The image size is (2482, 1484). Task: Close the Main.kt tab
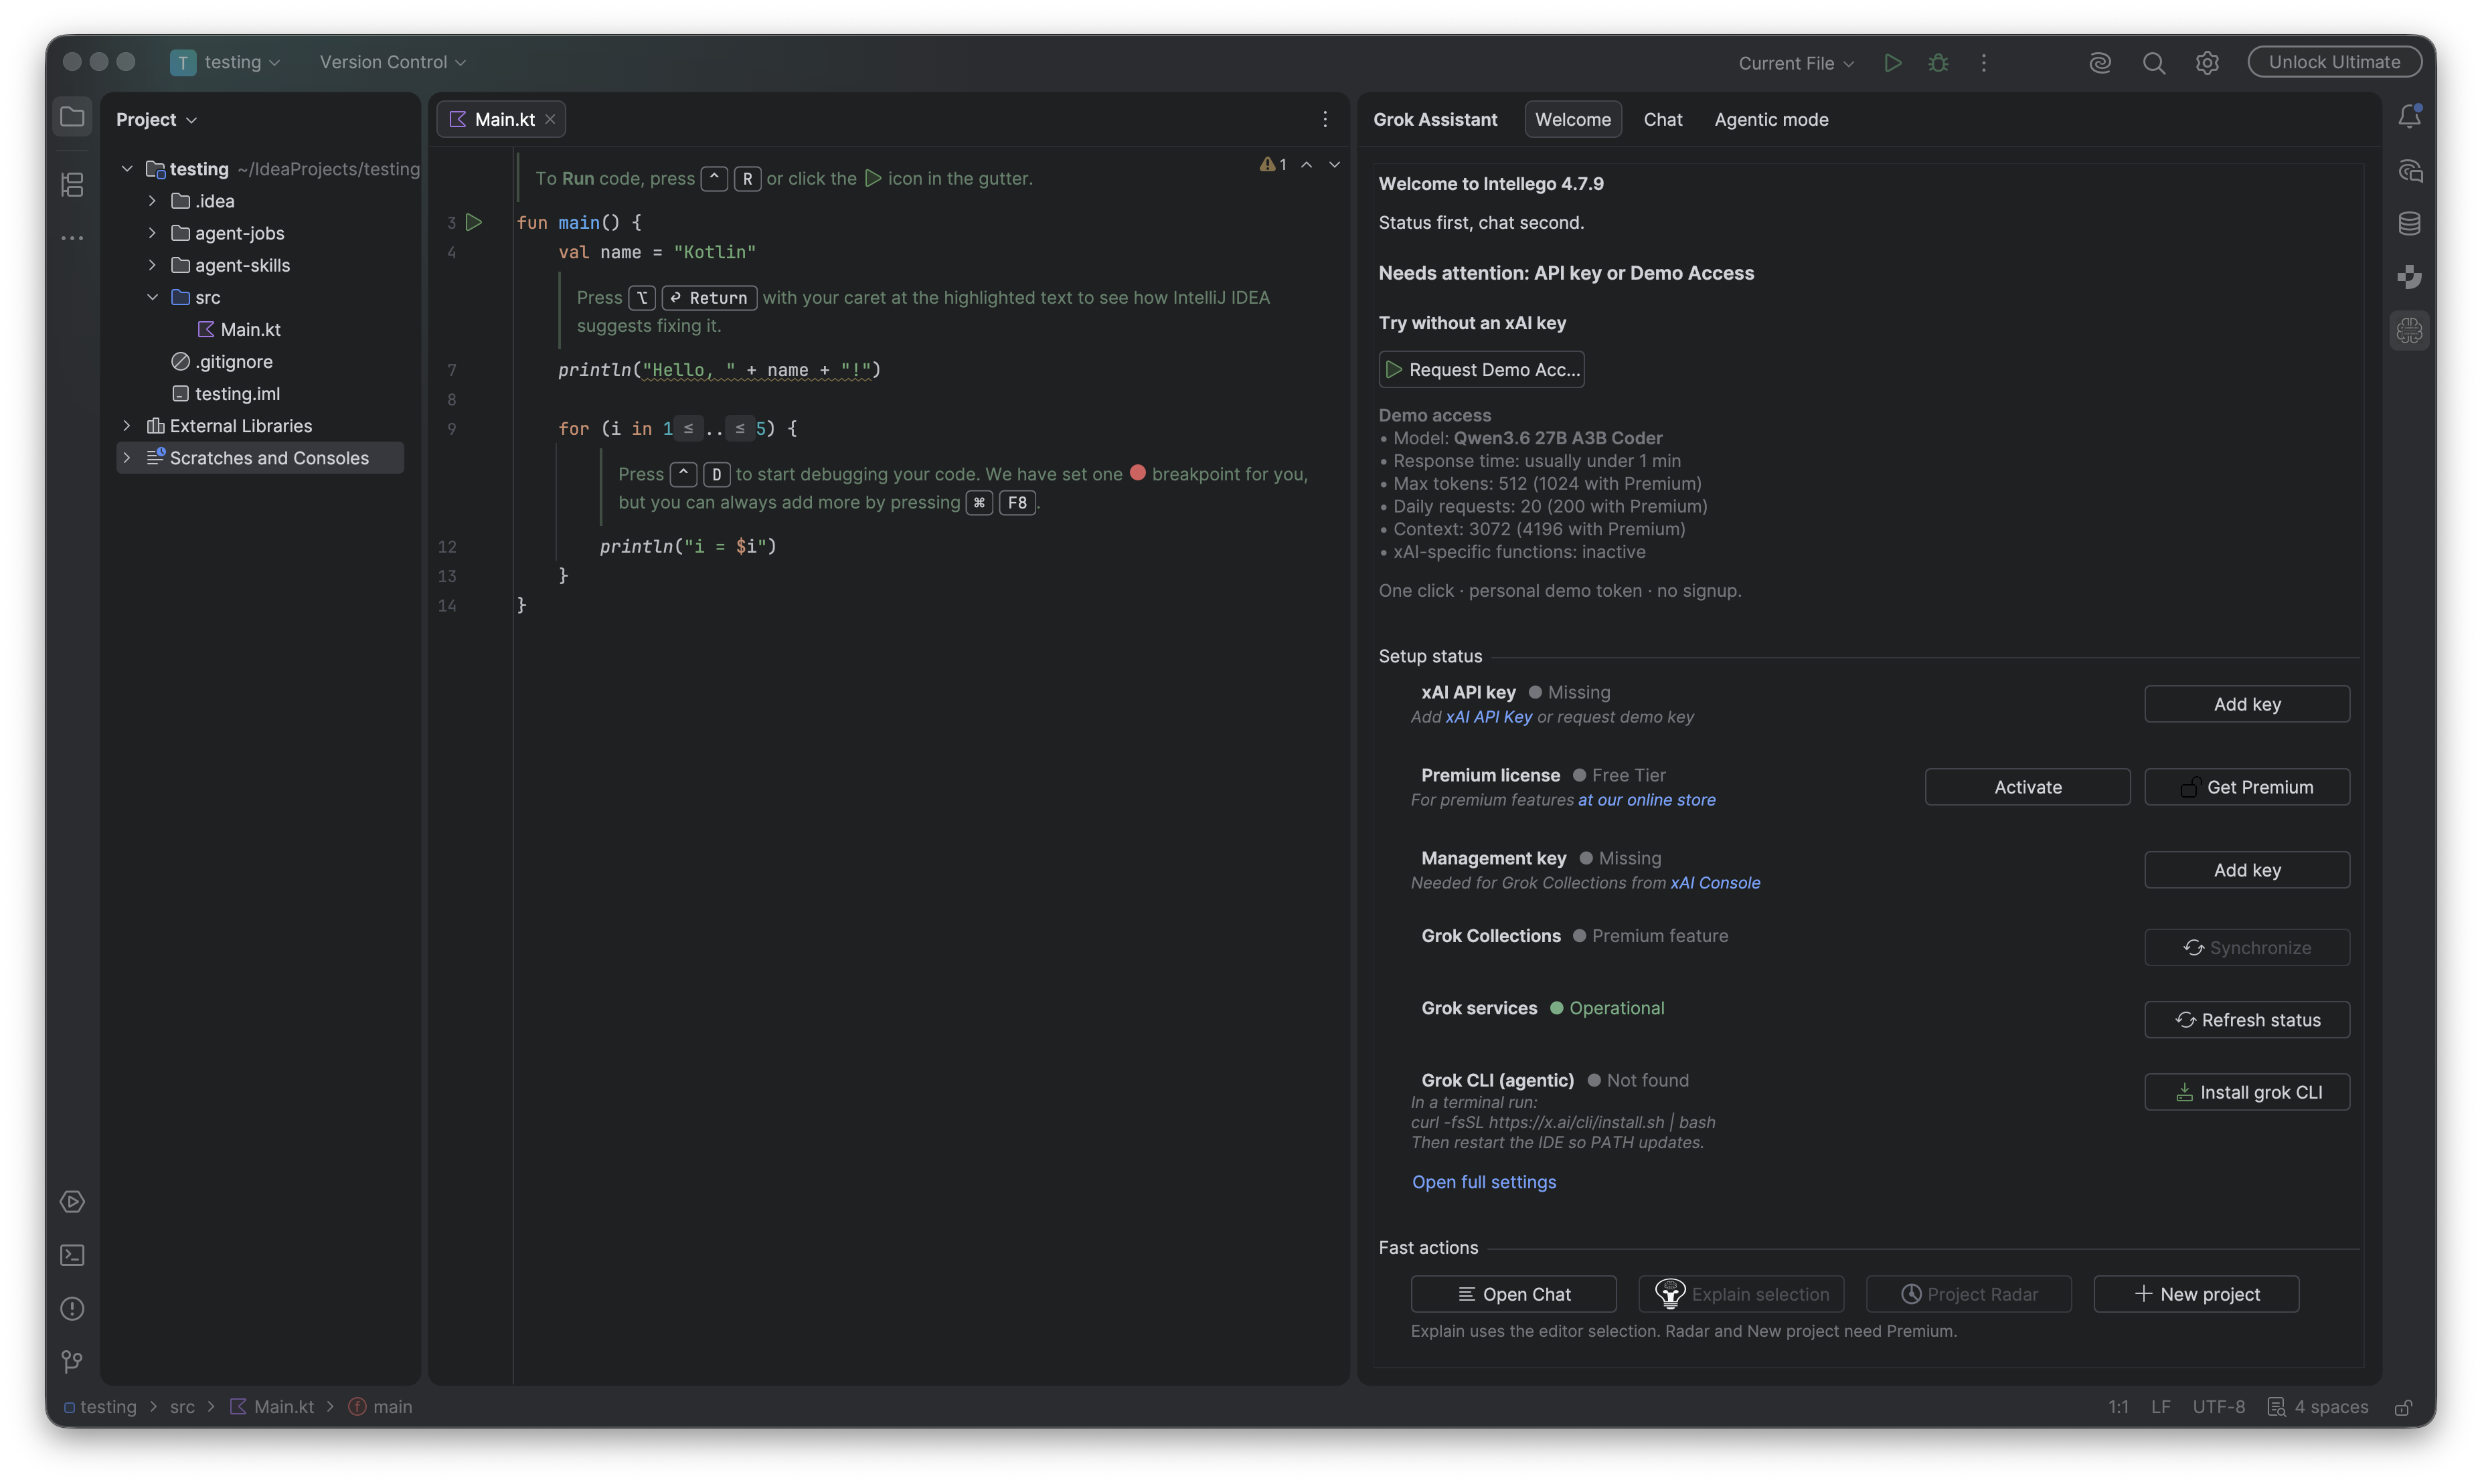pyautogui.click(x=550, y=119)
